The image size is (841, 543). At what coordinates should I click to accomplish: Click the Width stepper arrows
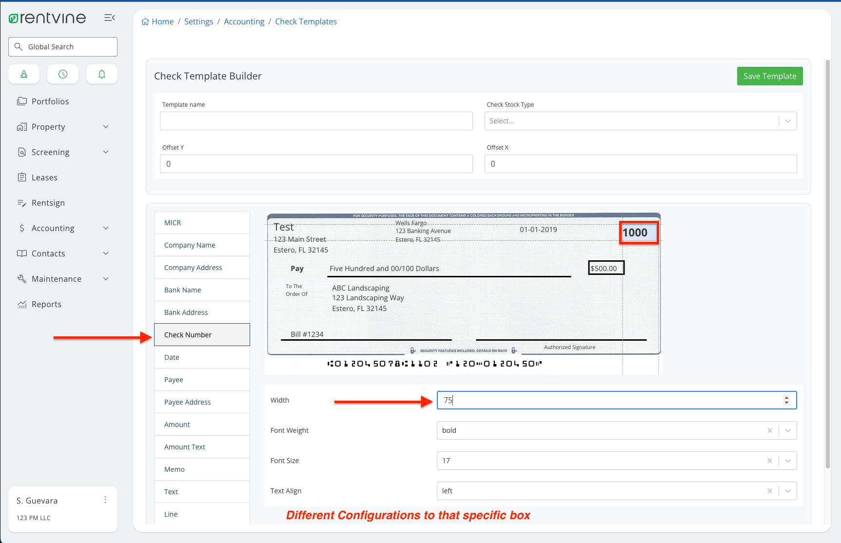tap(786, 400)
